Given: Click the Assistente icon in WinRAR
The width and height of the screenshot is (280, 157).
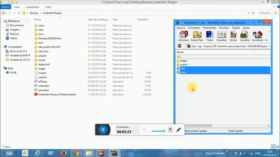Looking at the screenshot, I should click(x=257, y=36).
